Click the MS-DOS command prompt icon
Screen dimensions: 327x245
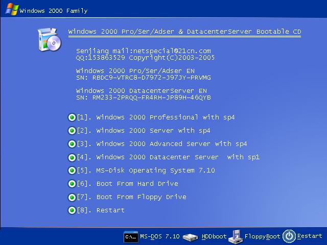[131, 237]
